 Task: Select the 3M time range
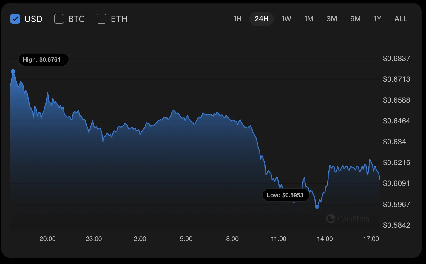(x=332, y=19)
